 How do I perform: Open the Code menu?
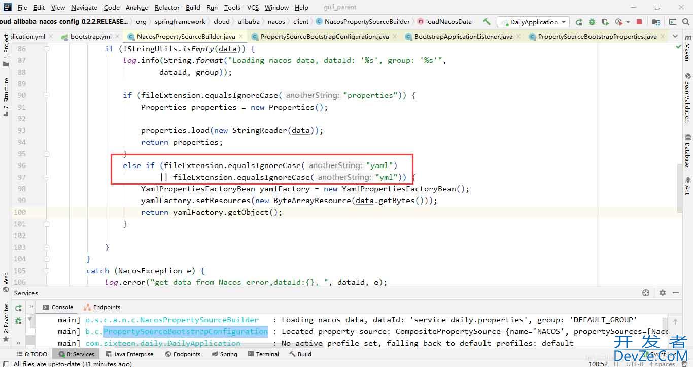(112, 7)
